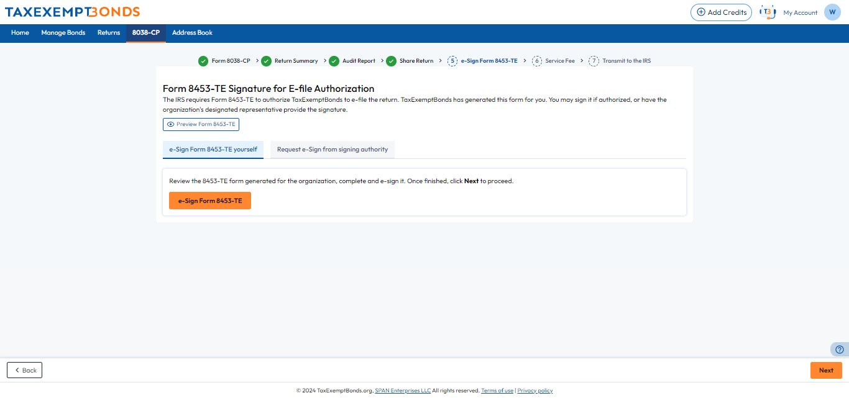849x398 pixels.
Task: Open the W user avatar menu
Action: [x=832, y=12]
